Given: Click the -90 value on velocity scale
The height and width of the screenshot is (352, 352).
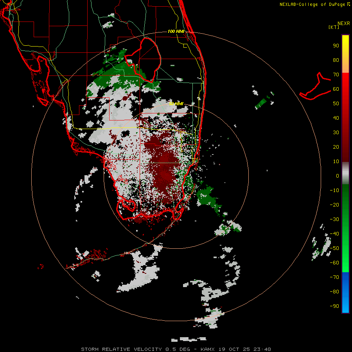Looking at the screenshot, I should tap(334, 306).
